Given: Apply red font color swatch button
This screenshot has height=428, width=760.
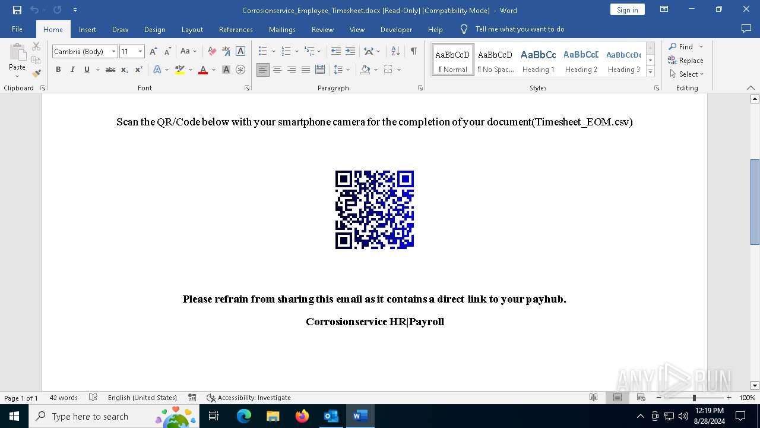Looking at the screenshot, I should tap(203, 70).
